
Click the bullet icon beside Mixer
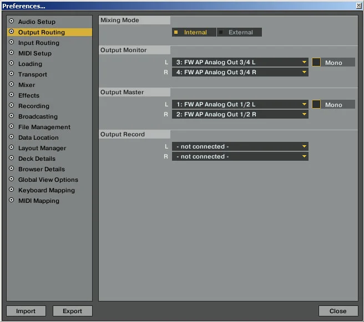click(x=11, y=85)
